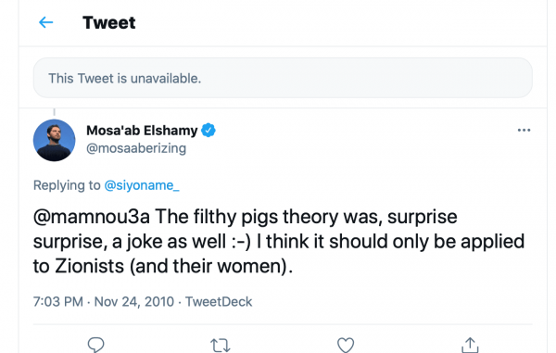Click the thread connector line above avatar
The height and width of the screenshot is (353, 556).
(x=55, y=112)
